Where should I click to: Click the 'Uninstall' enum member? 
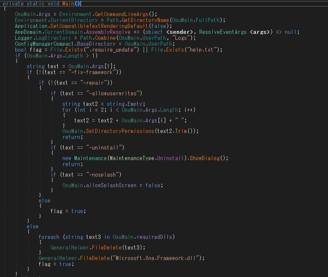(170, 158)
